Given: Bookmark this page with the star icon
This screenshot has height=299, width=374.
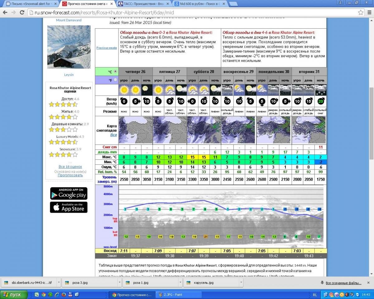Looking at the screenshot, I should (x=361, y=12).
